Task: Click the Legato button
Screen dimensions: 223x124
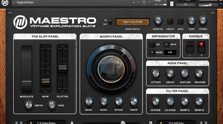Action: [x=170, y=22]
